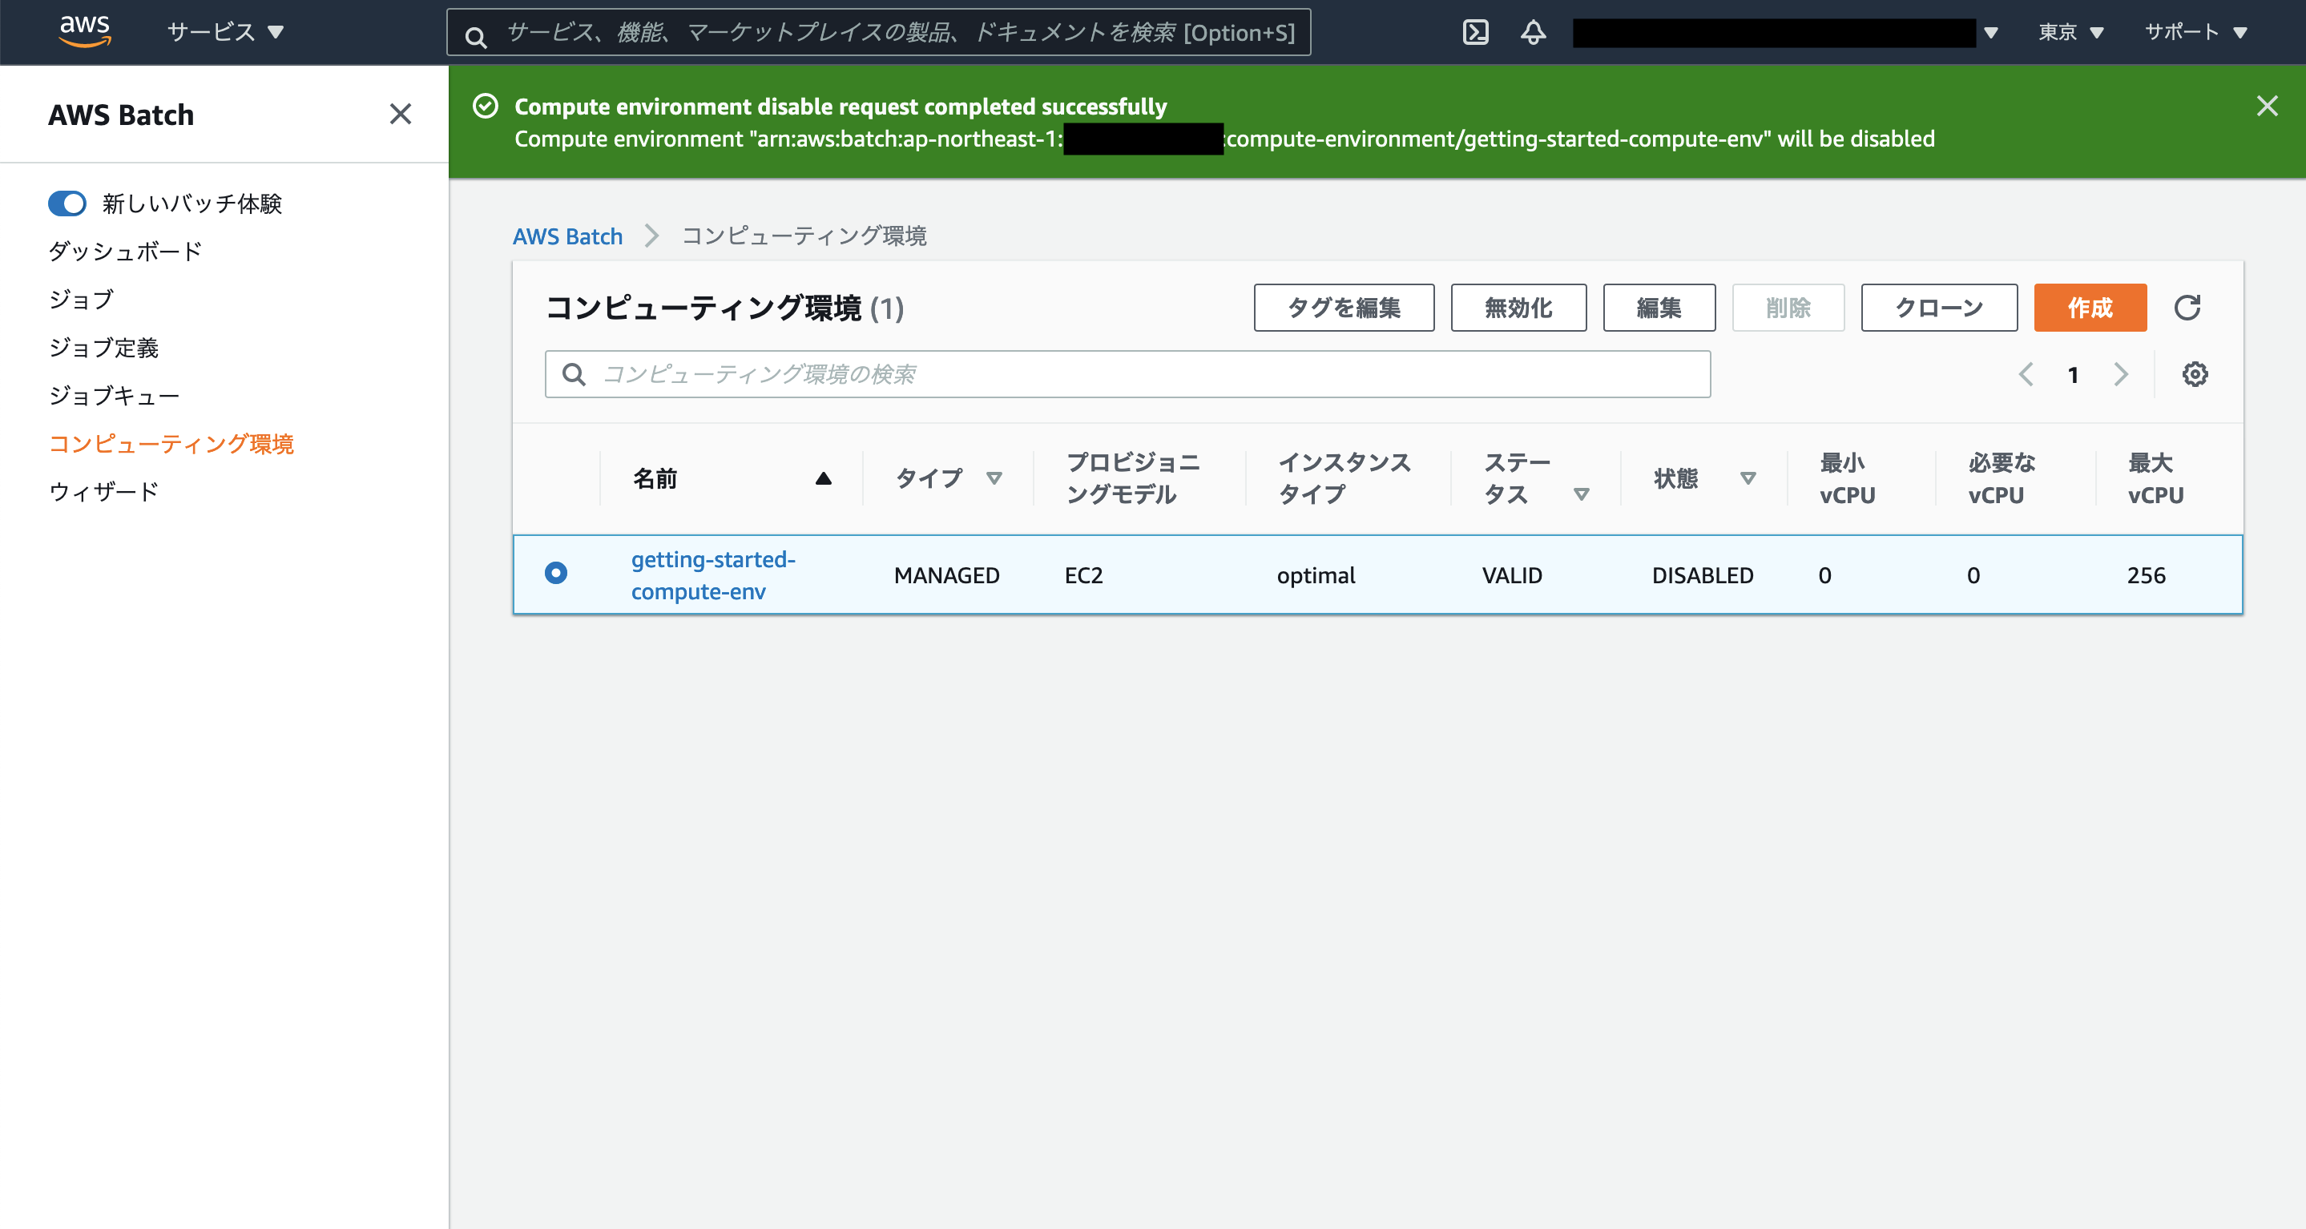
Task: Click the 削除 button
Action: (x=1788, y=308)
